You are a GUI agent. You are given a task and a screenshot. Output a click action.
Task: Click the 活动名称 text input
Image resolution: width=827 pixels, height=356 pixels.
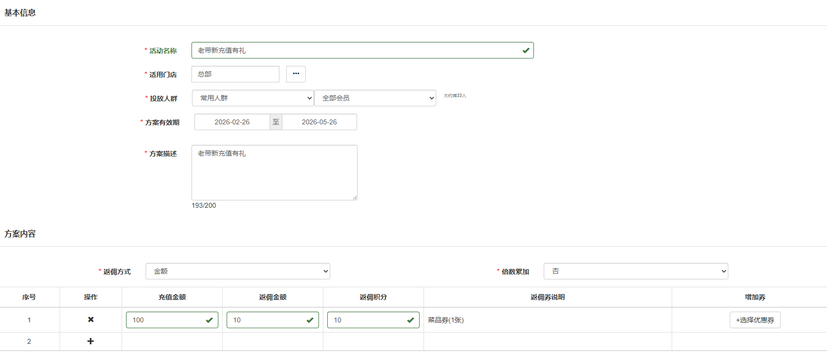click(x=357, y=50)
